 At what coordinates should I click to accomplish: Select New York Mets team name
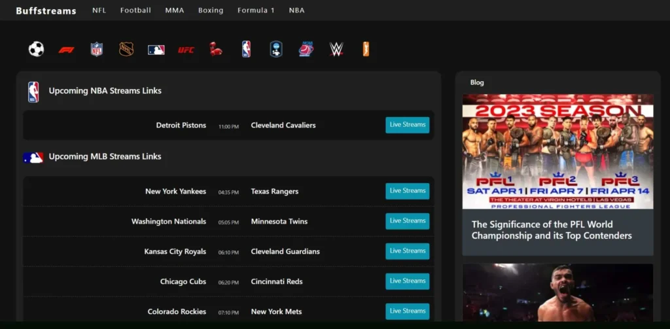277,311
